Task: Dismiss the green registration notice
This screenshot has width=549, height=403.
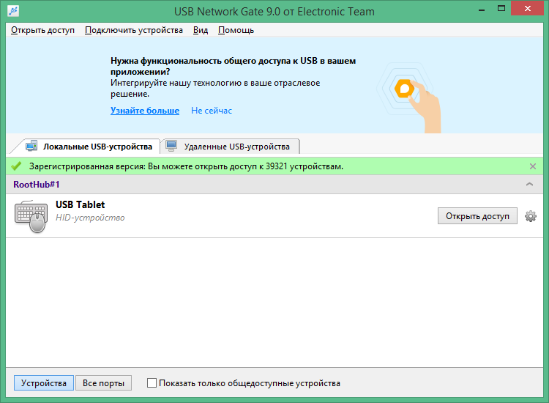Action: click(533, 166)
